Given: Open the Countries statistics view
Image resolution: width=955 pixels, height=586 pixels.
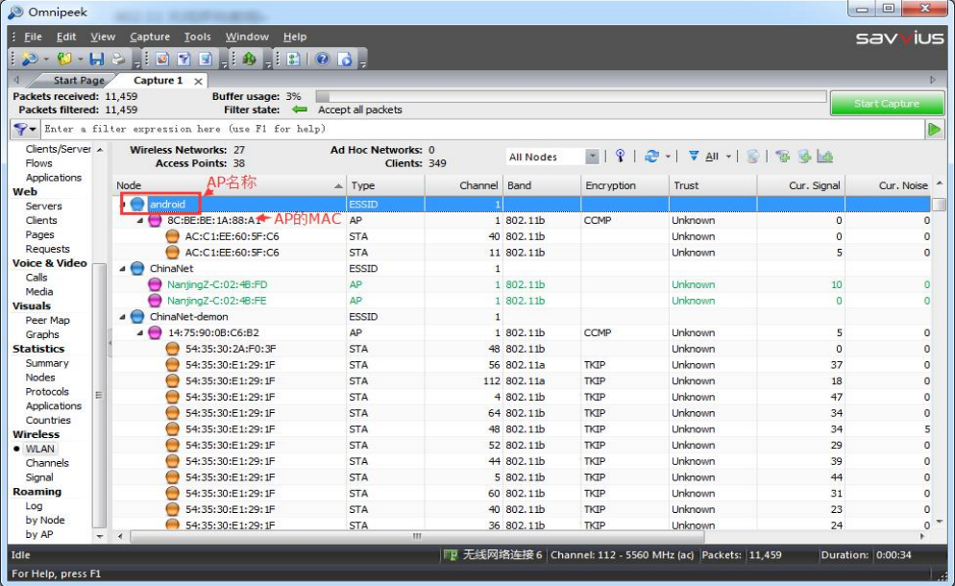Looking at the screenshot, I should click(x=48, y=421).
